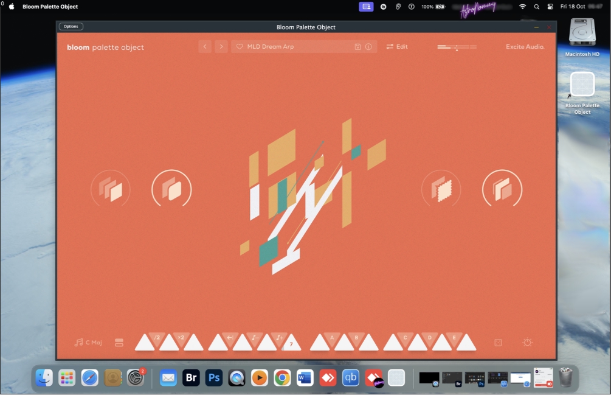The image size is (611, 395).
Task: Favorite the MLD Dream Arp preset heart
Action: (x=240, y=46)
